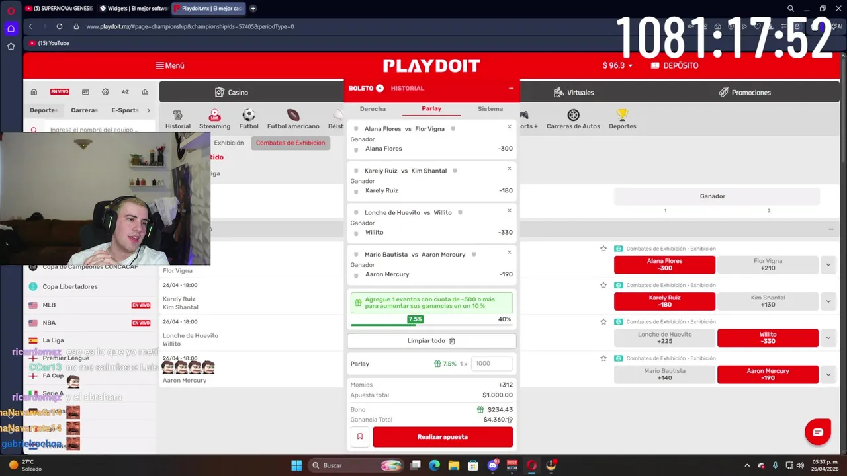Open the home icon in sports sidebar

tap(34, 92)
